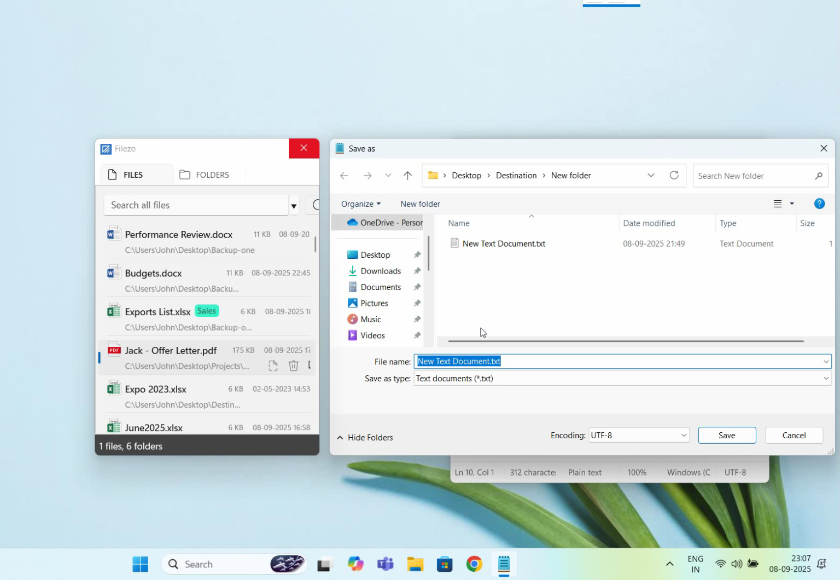Unpin Music from Quick access
The width and height of the screenshot is (840, 580).
pyautogui.click(x=417, y=319)
